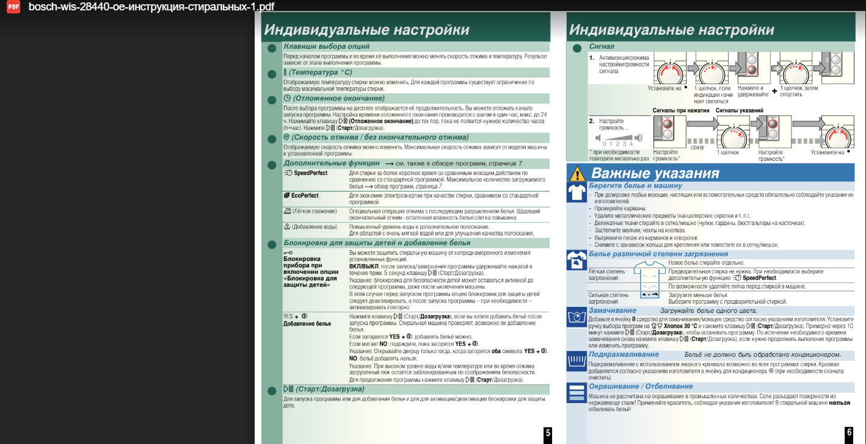Image resolution: width=866 pixels, height=444 pixels.
Task: Click the starch basin icon beside Подкрахмаливание
Action: point(577,360)
